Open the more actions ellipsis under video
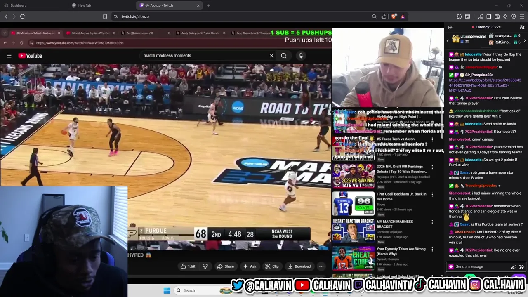528x297 pixels. pyautogui.click(x=321, y=266)
